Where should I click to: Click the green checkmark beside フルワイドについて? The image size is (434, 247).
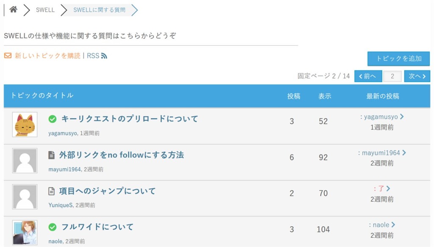point(52,227)
